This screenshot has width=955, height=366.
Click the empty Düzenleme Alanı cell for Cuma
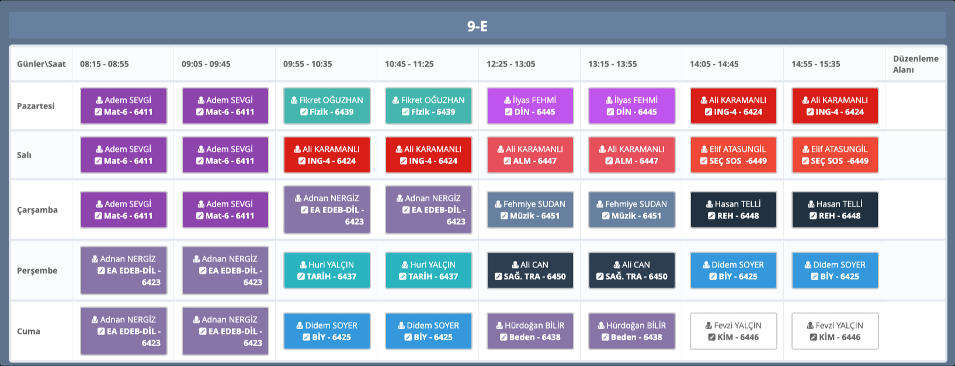click(x=915, y=331)
